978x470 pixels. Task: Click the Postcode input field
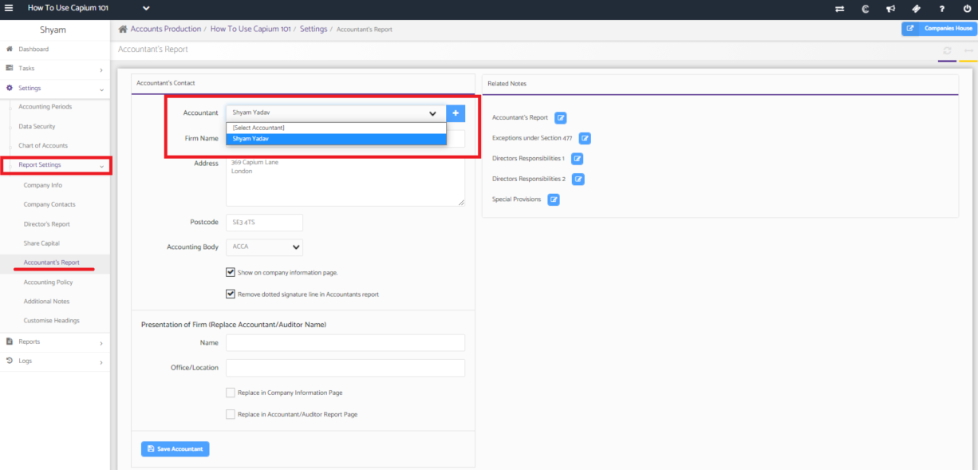pos(264,223)
